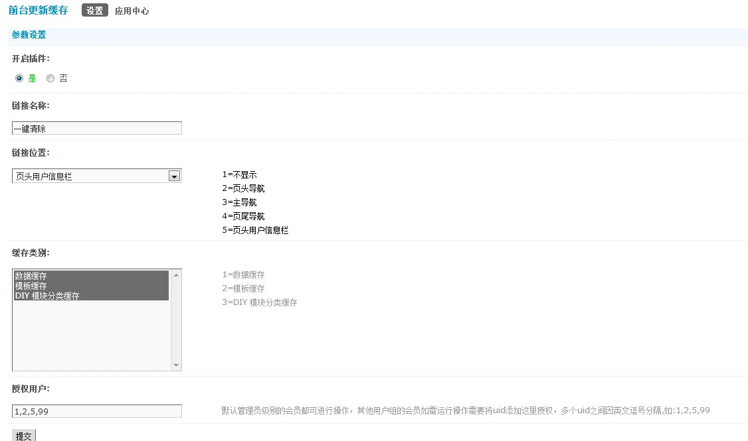Click the 否 label text beside radio
Image resolution: width=748 pixels, height=441 pixels.
tap(63, 78)
